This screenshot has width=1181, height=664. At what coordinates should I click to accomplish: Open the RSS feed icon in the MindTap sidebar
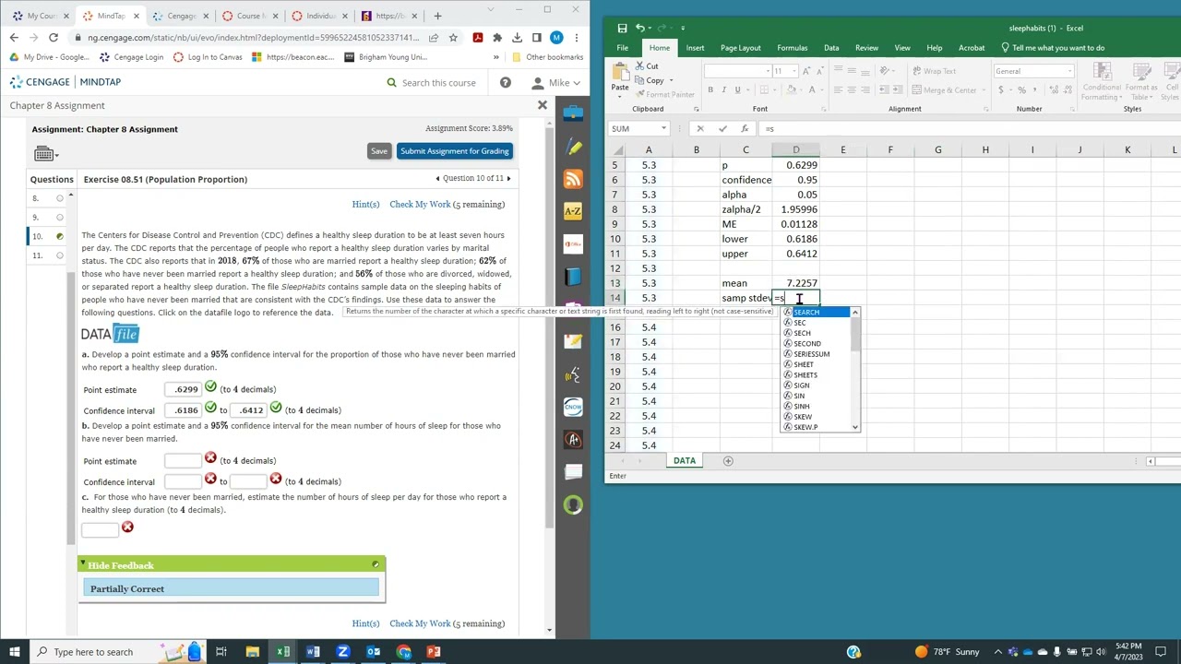click(573, 179)
